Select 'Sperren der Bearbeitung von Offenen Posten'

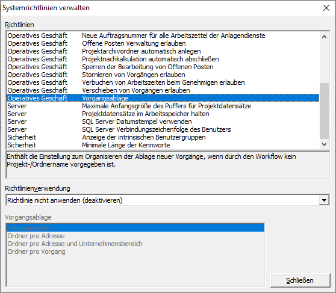pyautogui.click(x=163, y=67)
